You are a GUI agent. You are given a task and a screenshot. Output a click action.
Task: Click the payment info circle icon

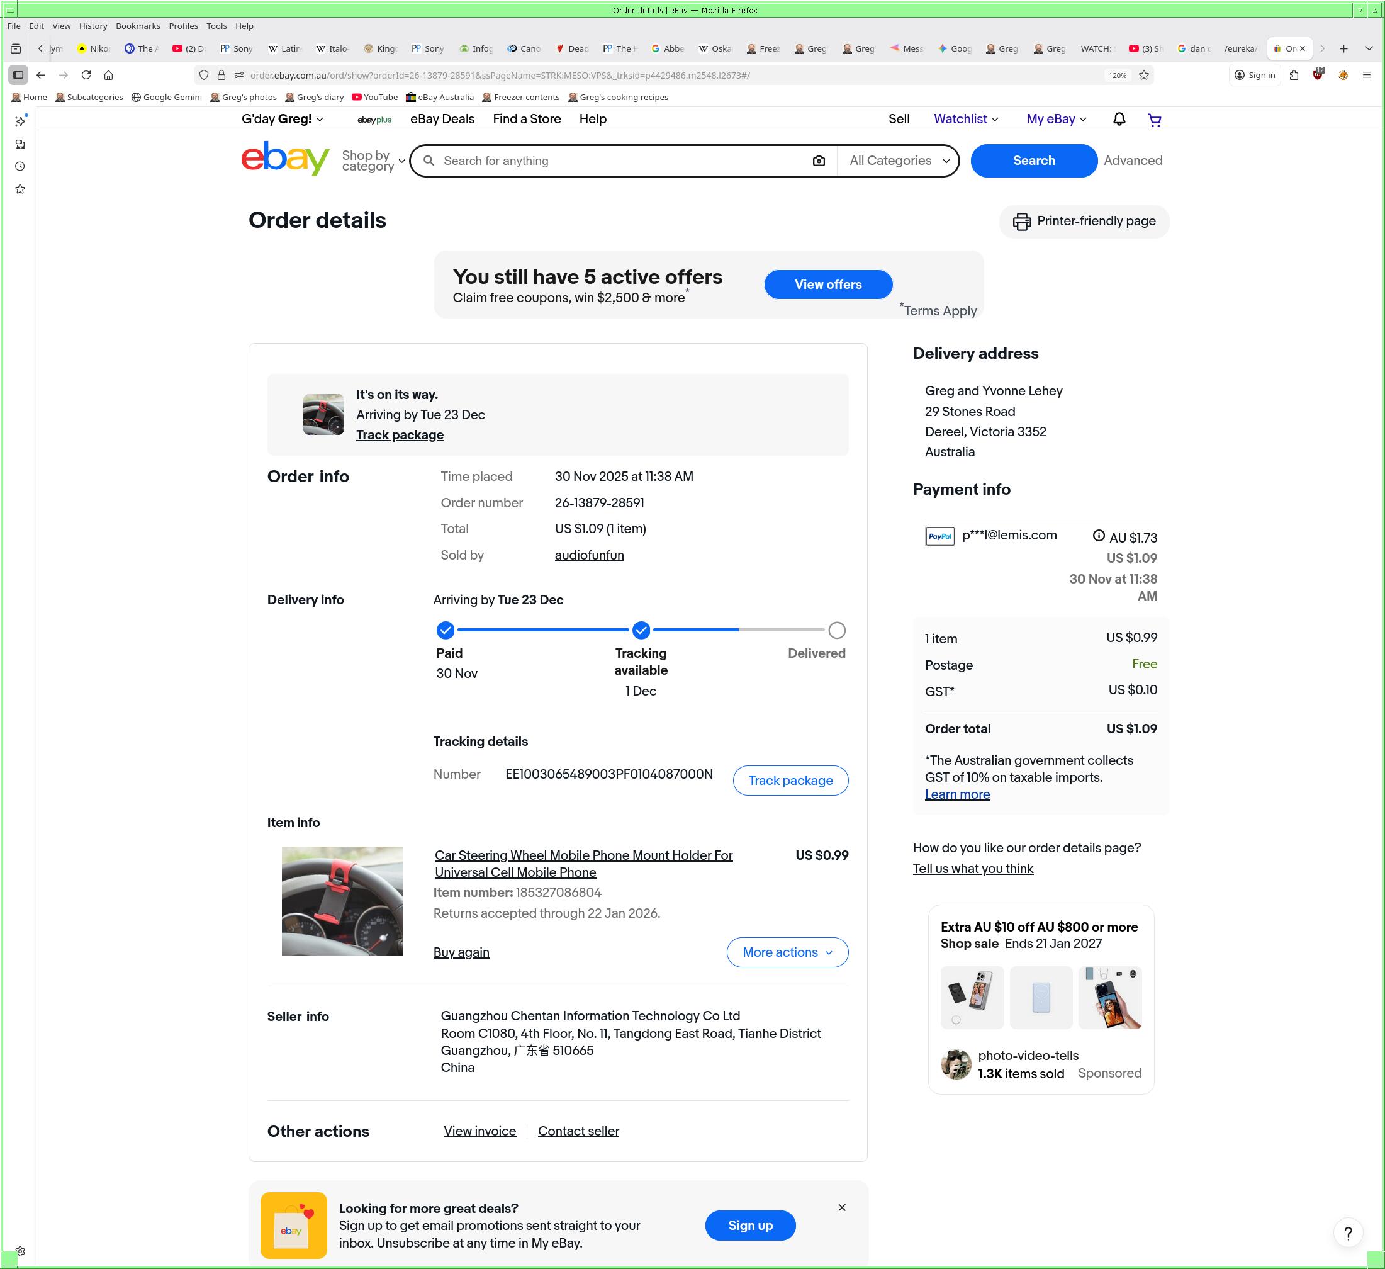coord(1099,535)
